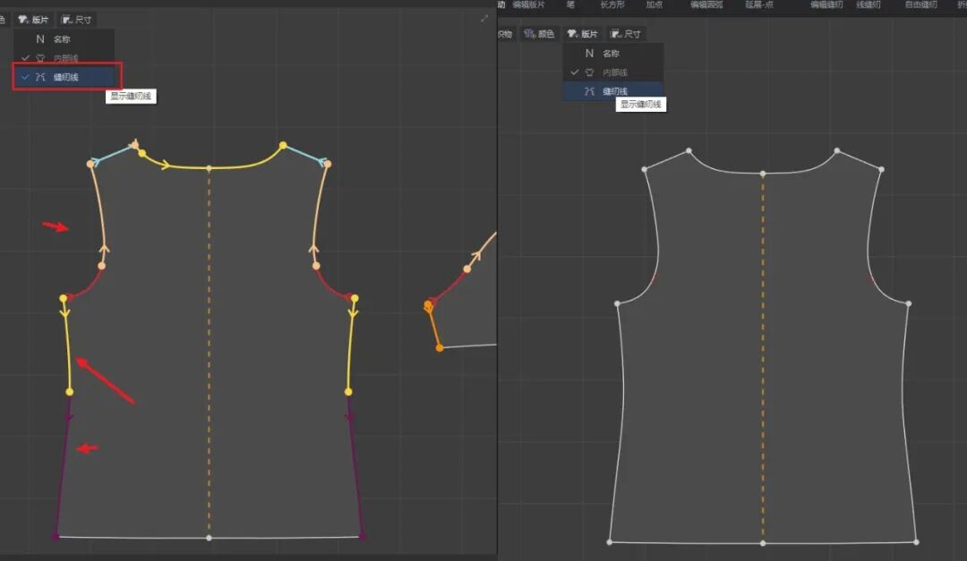Screen dimensions: 967x561
Task: Select the 加点 add point tool
Action: (655, 5)
